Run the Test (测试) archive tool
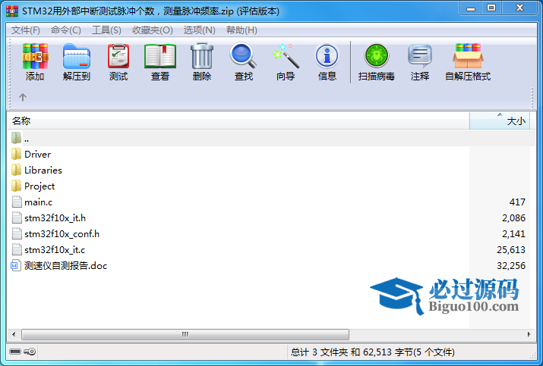The height and width of the screenshot is (366, 543). [118, 56]
